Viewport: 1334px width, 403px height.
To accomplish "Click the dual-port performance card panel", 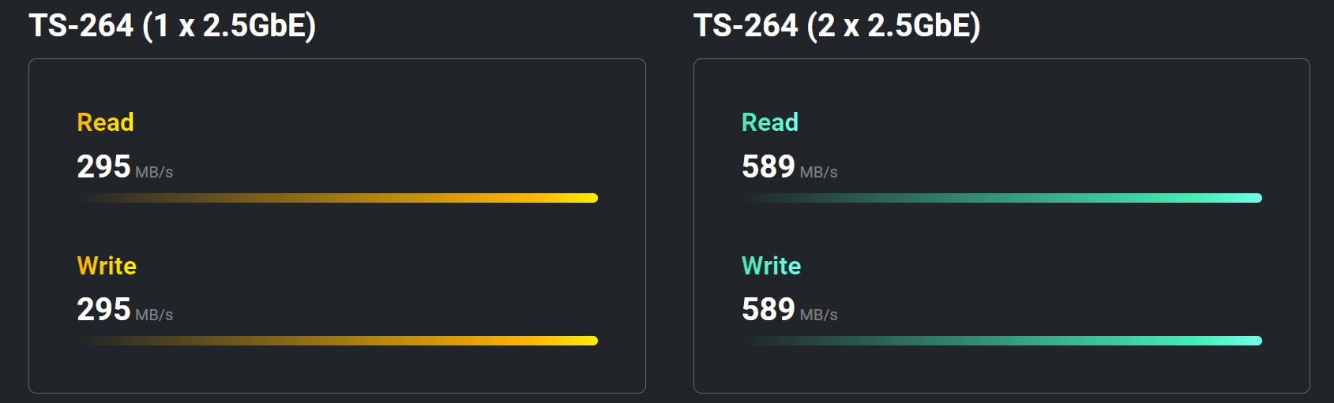I will (1001, 226).
